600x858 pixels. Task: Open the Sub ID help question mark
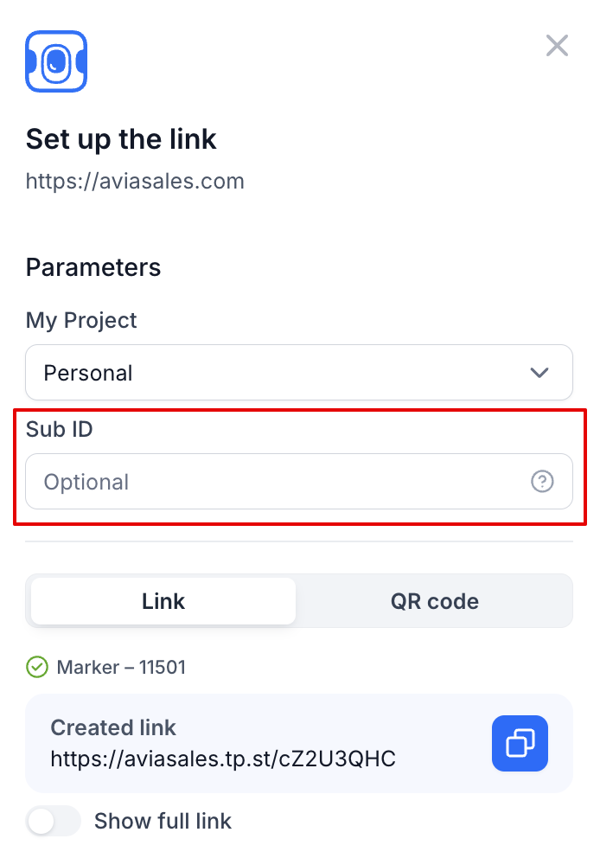[542, 482]
